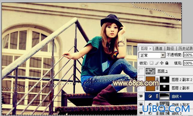Select the layer named 图层 3
The height and width of the screenshot is (116, 193).
(162, 71)
